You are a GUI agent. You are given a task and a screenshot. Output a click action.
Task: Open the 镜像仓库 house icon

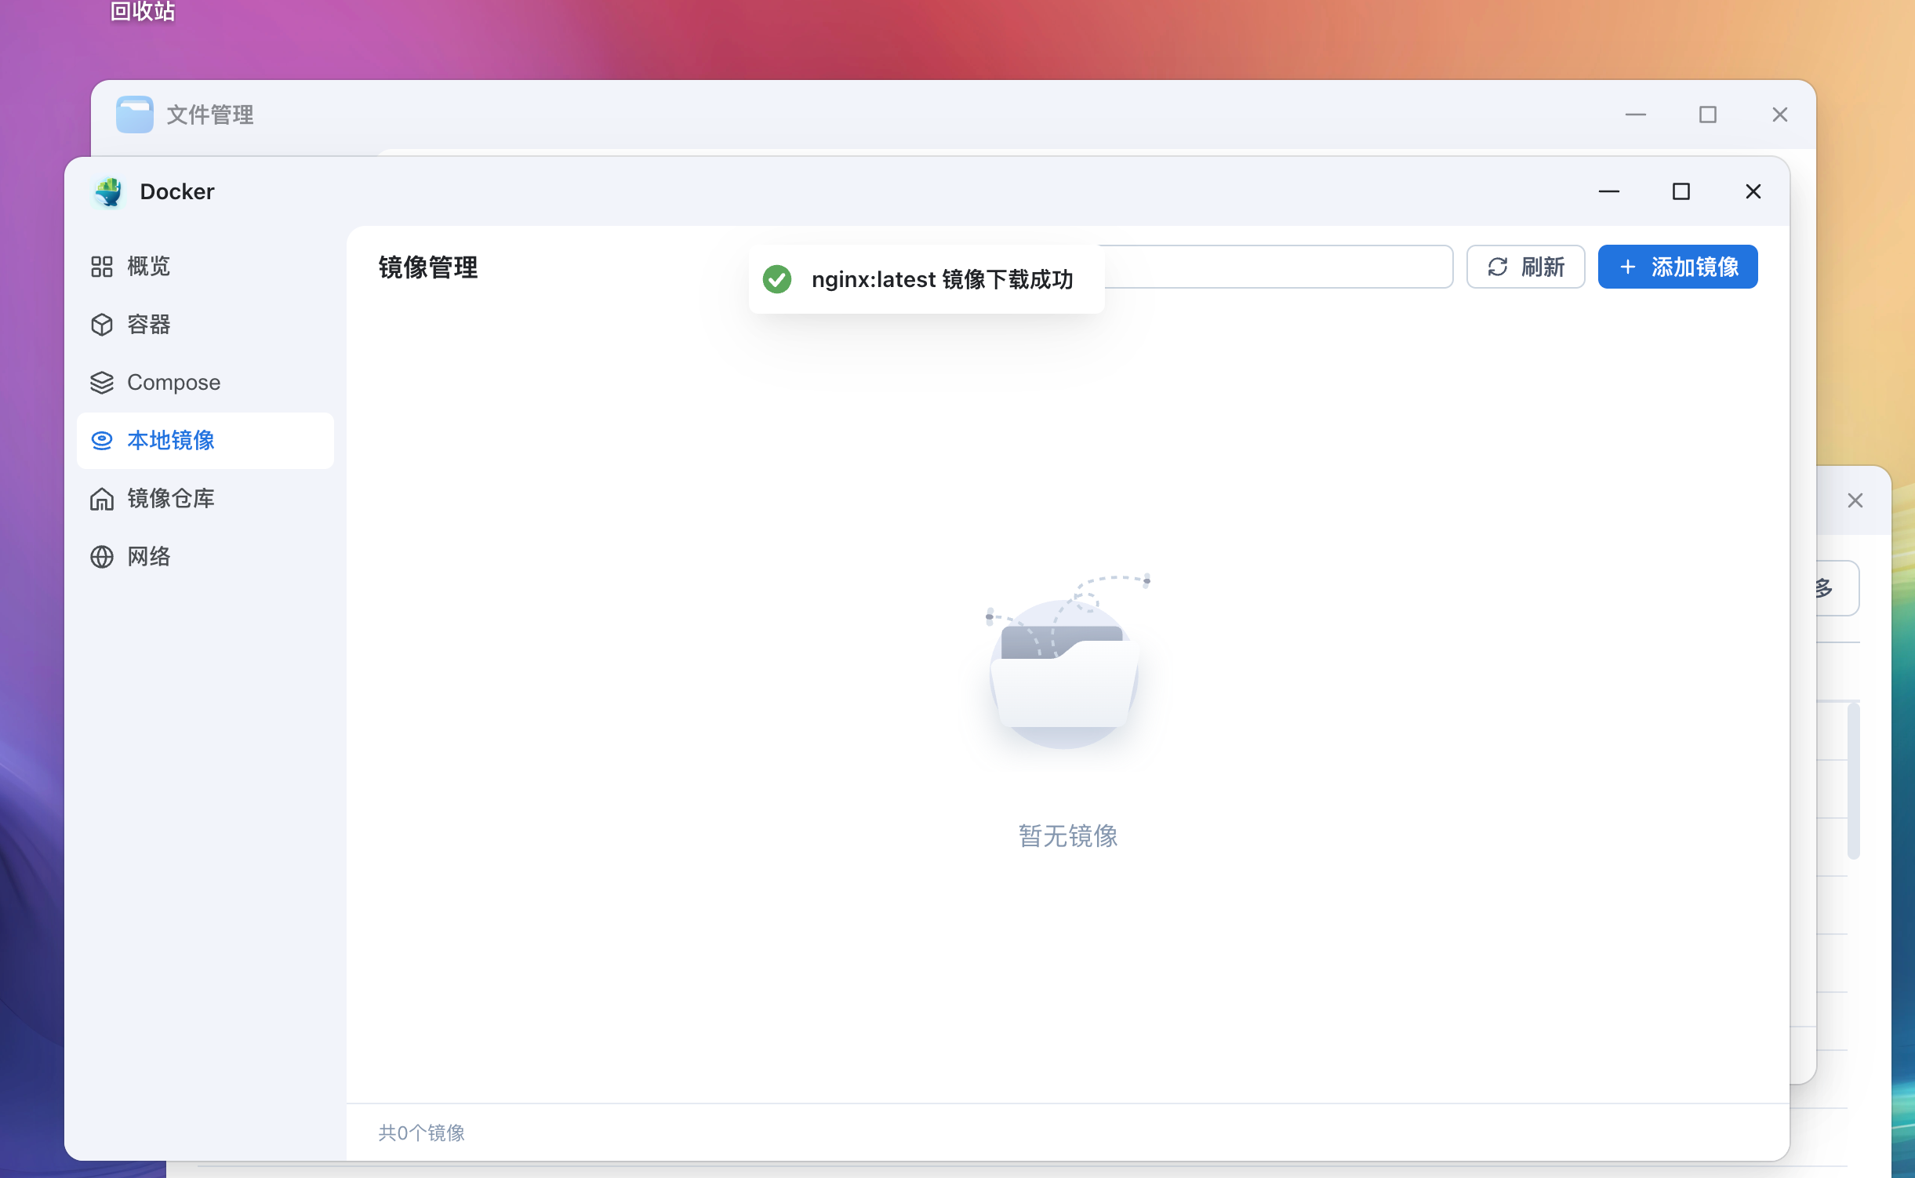(x=102, y=499)
